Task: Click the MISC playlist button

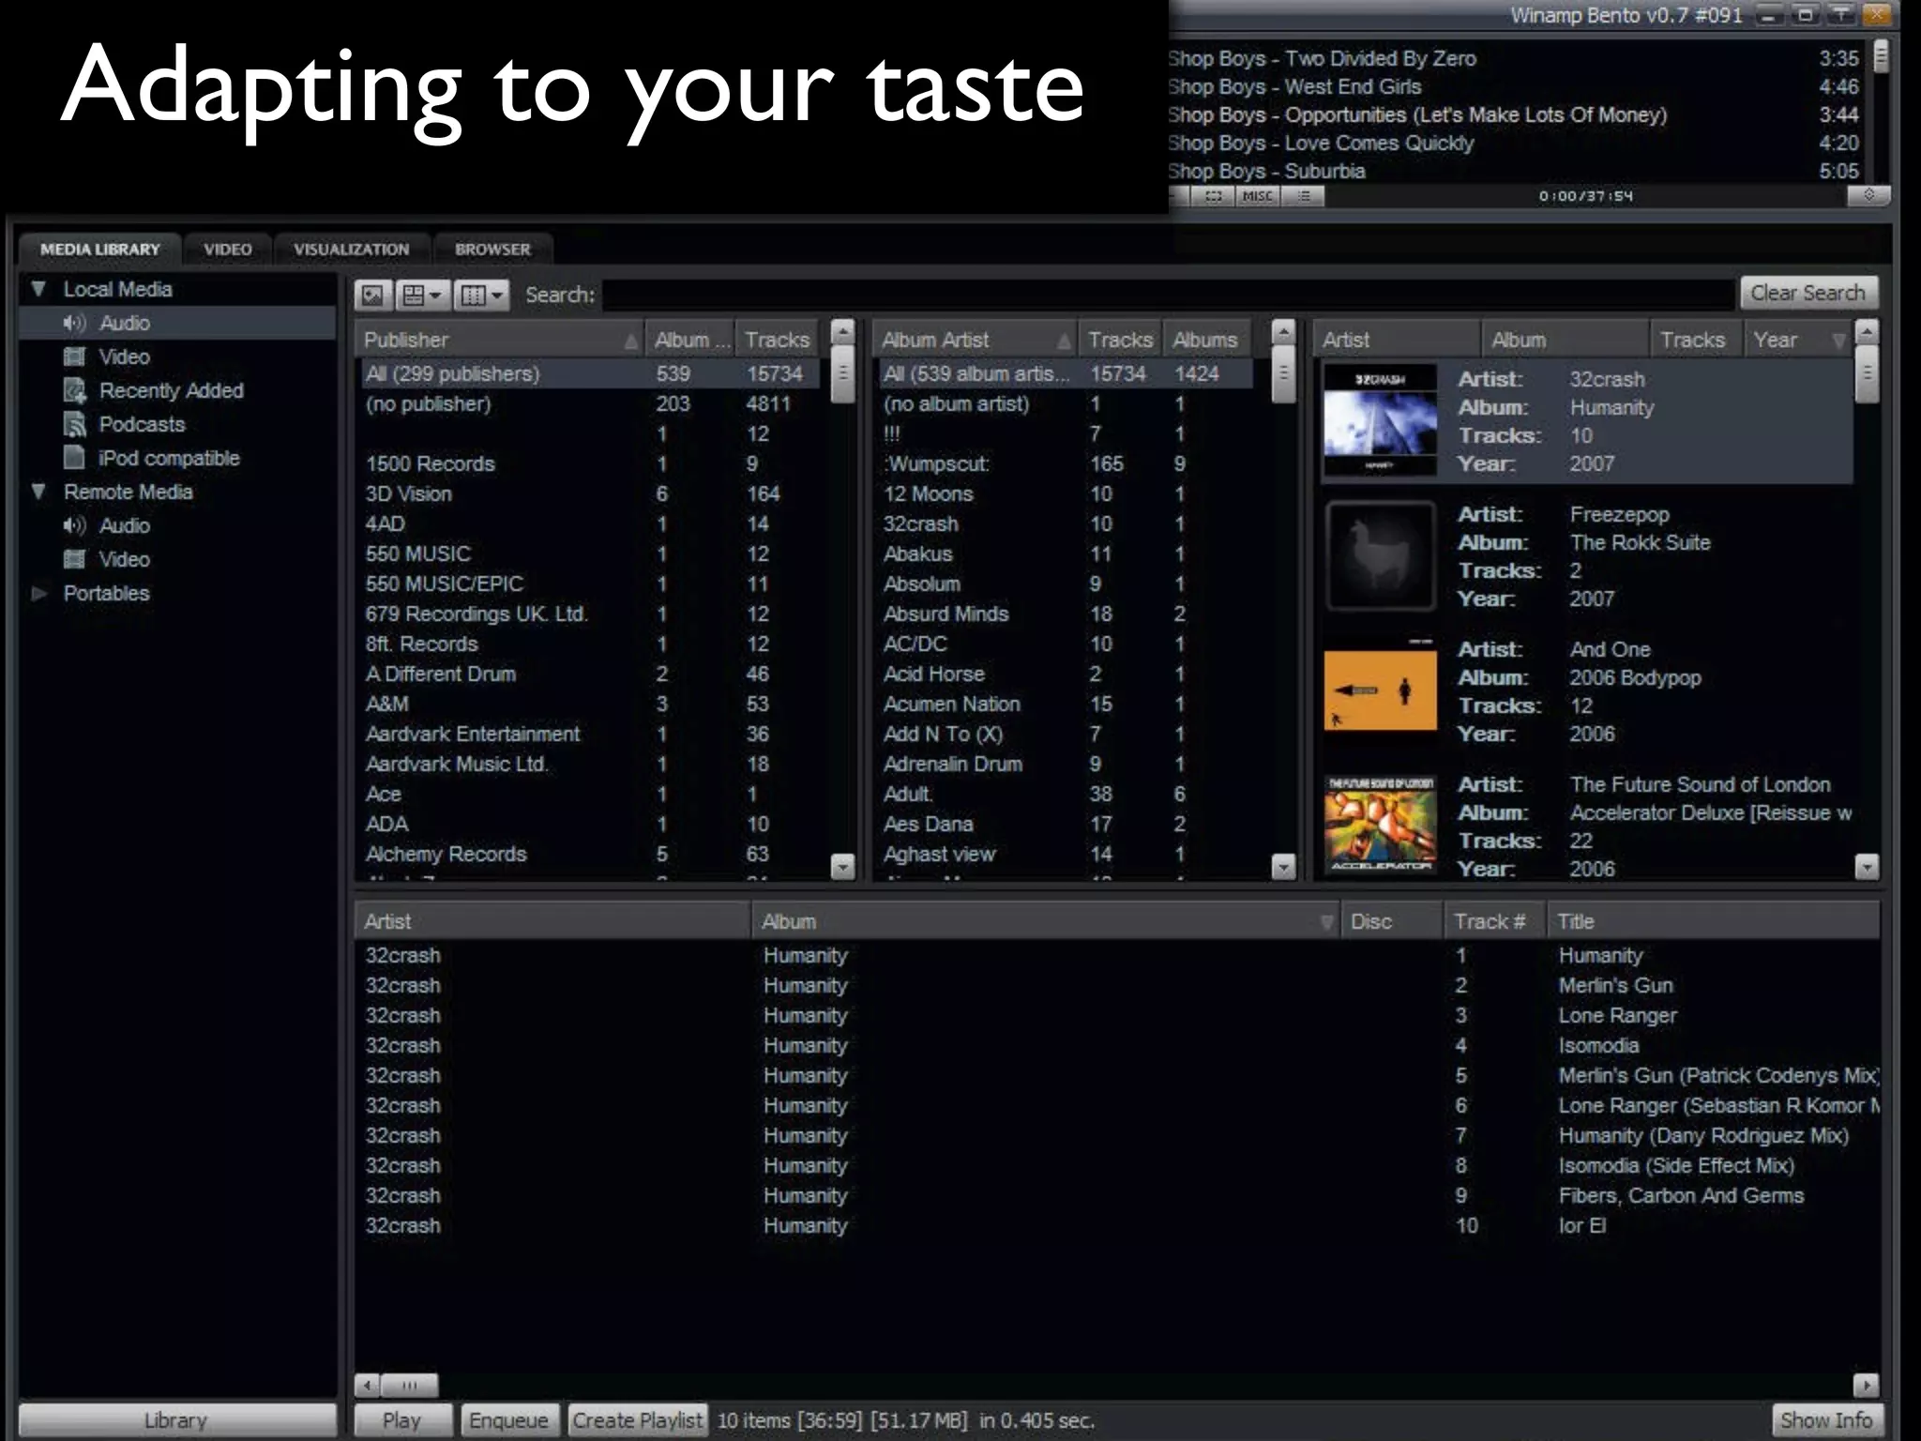Action: [x=1257, y=196]
